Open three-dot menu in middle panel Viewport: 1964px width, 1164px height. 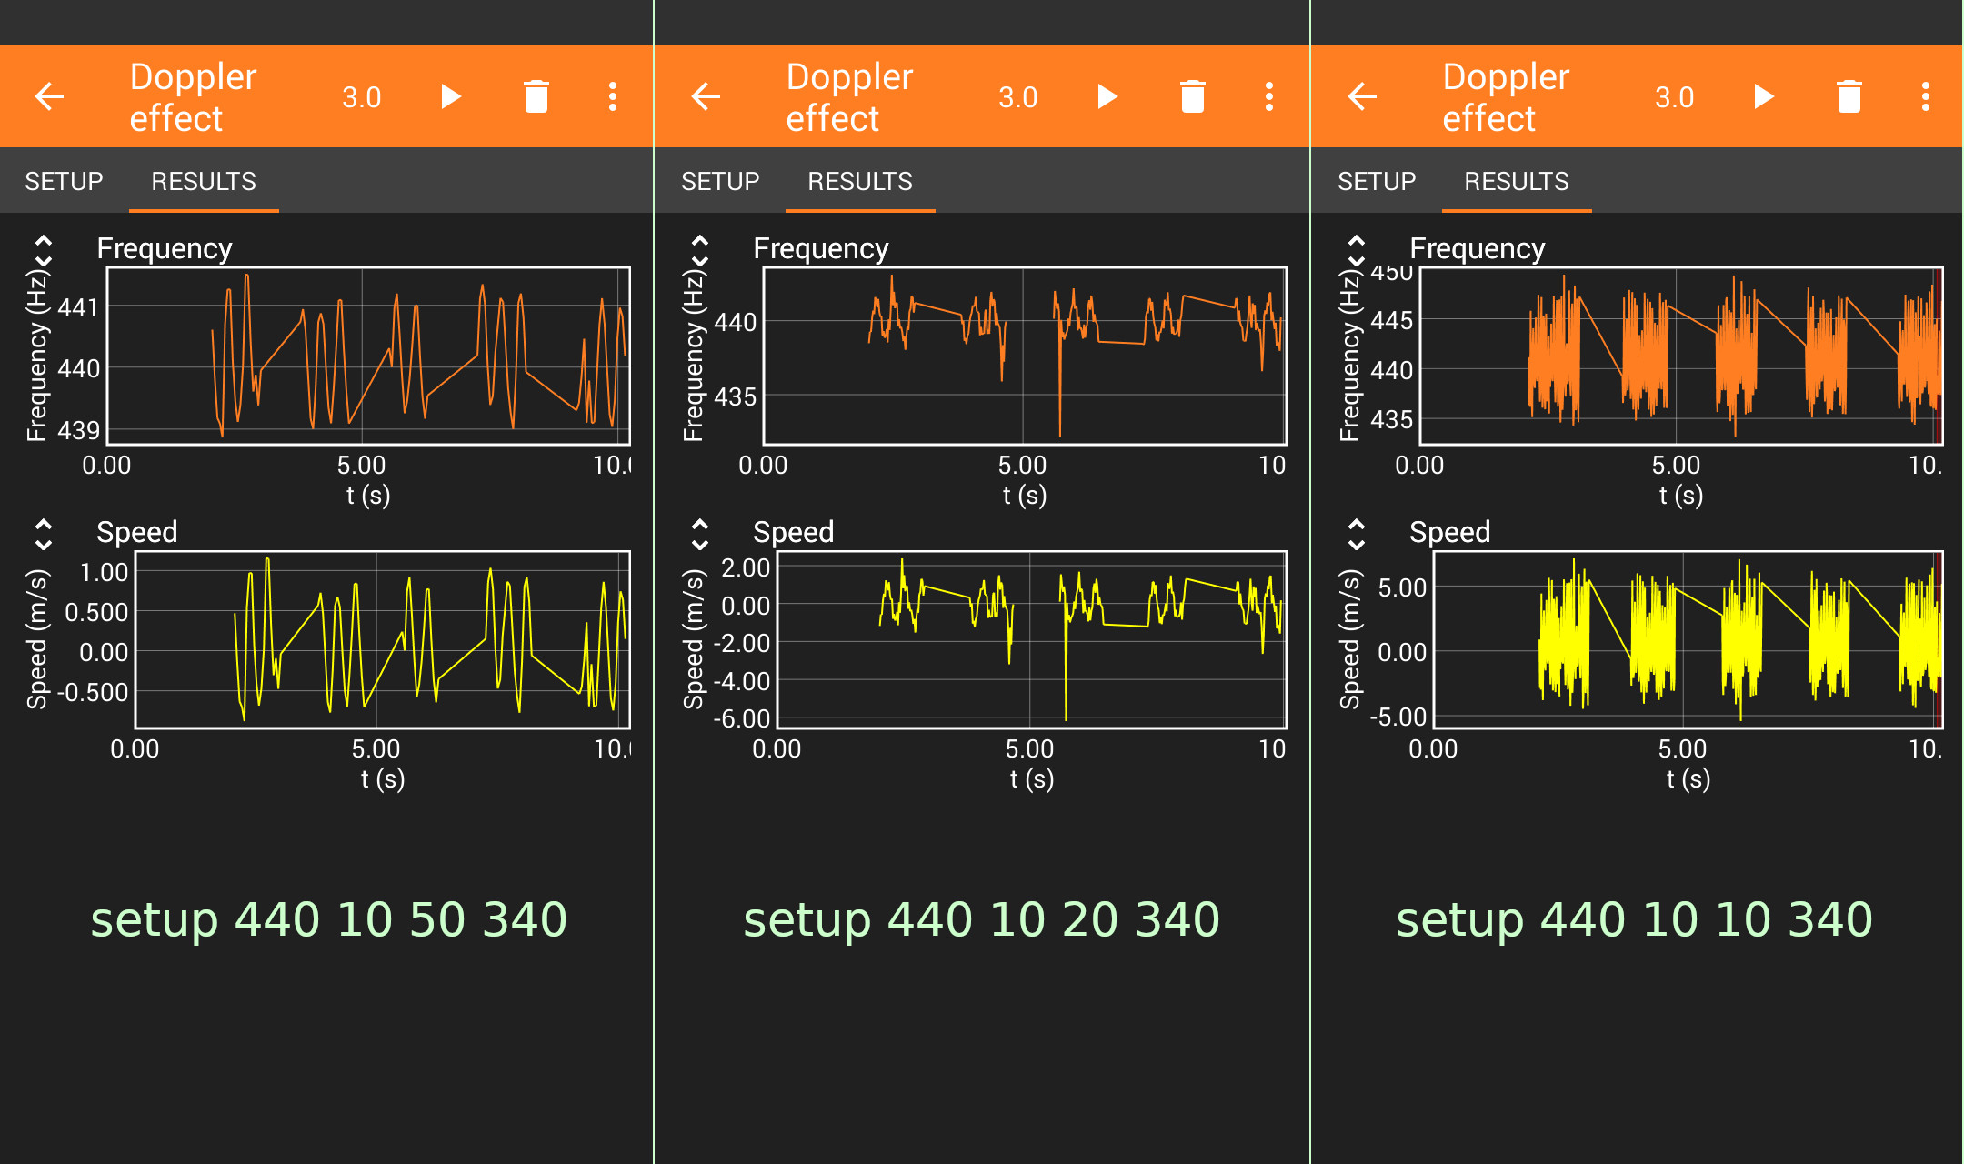coord(1269,96)
